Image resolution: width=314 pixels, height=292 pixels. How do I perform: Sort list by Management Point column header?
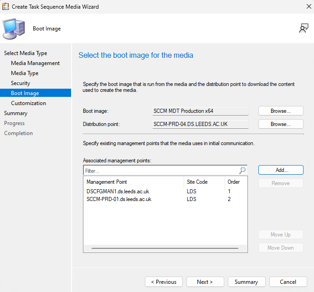point(133,182)
